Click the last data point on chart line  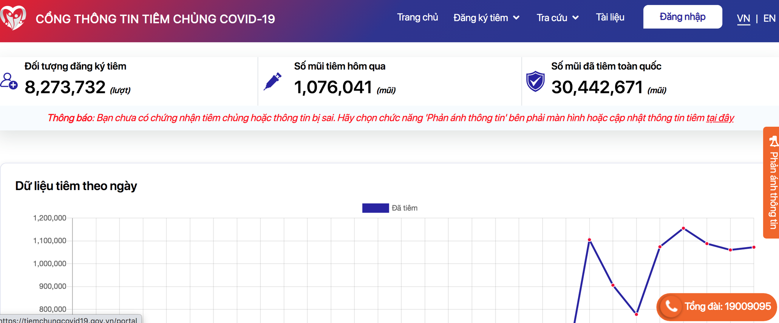pos(754,247)
